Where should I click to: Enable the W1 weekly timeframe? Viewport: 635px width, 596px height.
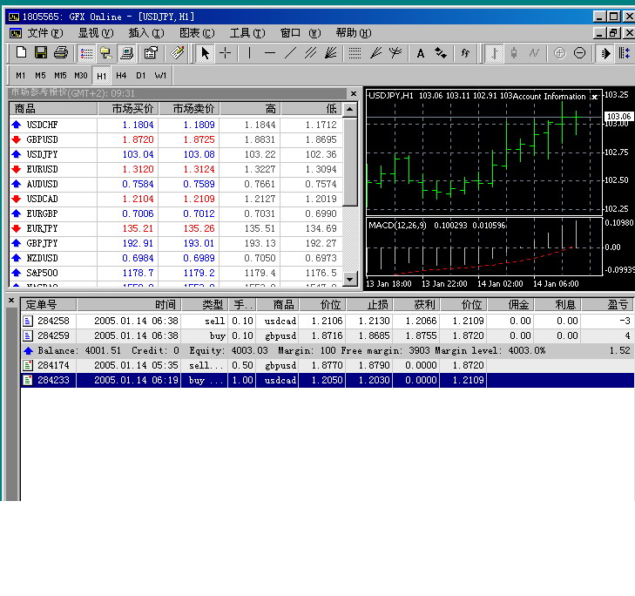[160, 75]
